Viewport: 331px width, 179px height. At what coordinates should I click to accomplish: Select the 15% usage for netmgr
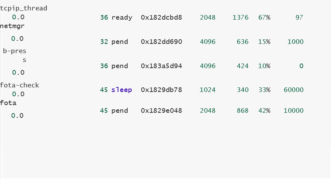point(264,42)
